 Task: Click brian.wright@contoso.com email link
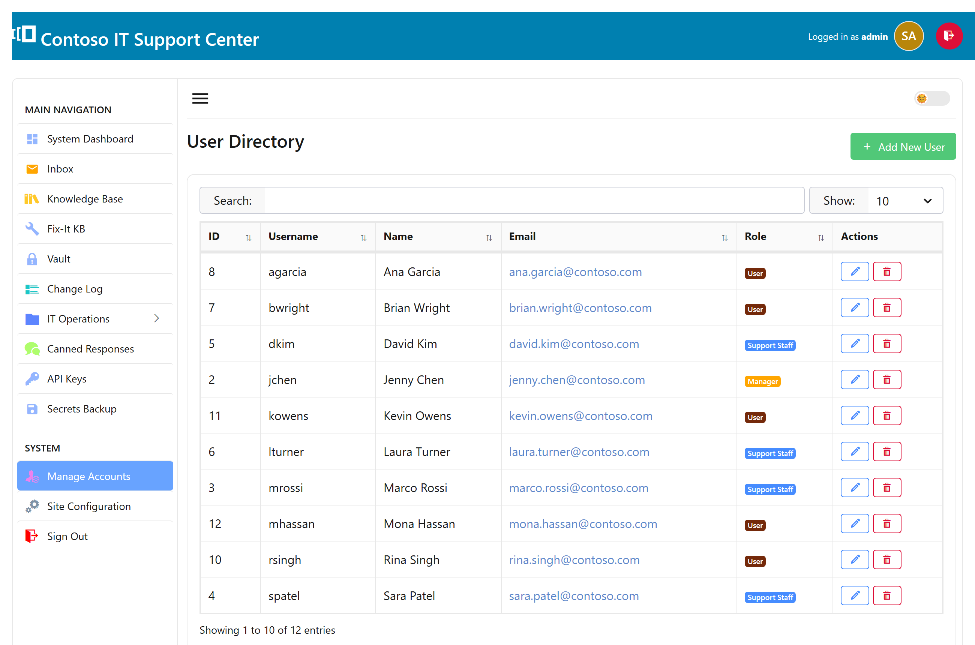pyautogui.click(x=580, y=308)
